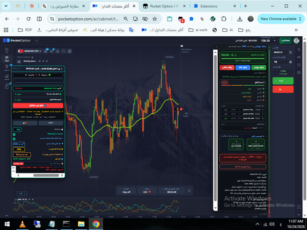Open the tournaments trophy icon in sidebar
This screenshot has height=230, width=307.
tap(7, 67)
